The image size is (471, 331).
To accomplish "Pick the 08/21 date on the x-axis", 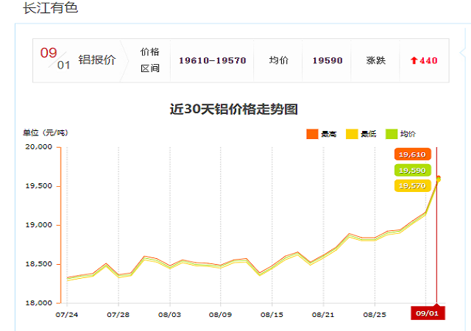I will click(323, 314).
